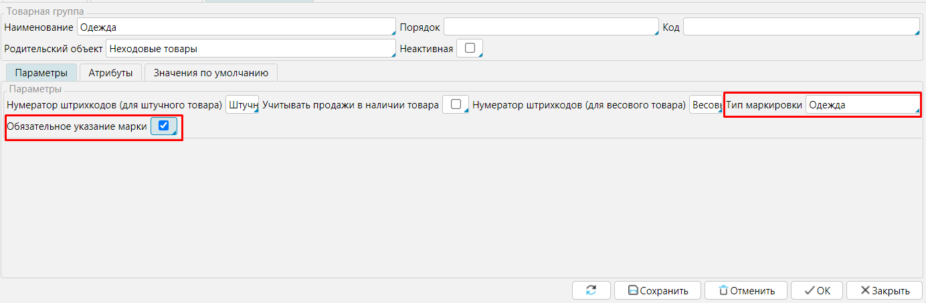Open the Значения по умолчанию tab
Screen dimensions: 926x303
(211, 73)
